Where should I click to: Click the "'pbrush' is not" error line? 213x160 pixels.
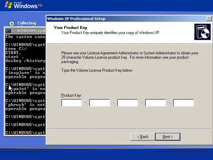[25, 105]
